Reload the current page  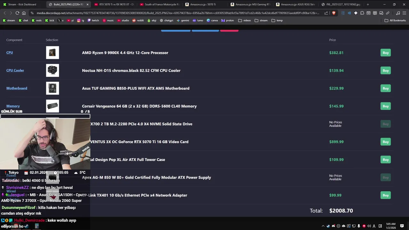point(17,13)
